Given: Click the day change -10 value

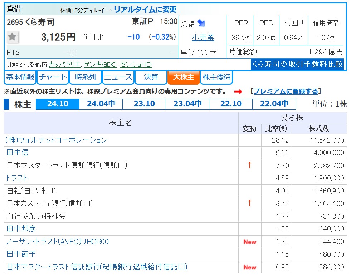Looking at the screenshot, I should (133, 37).
